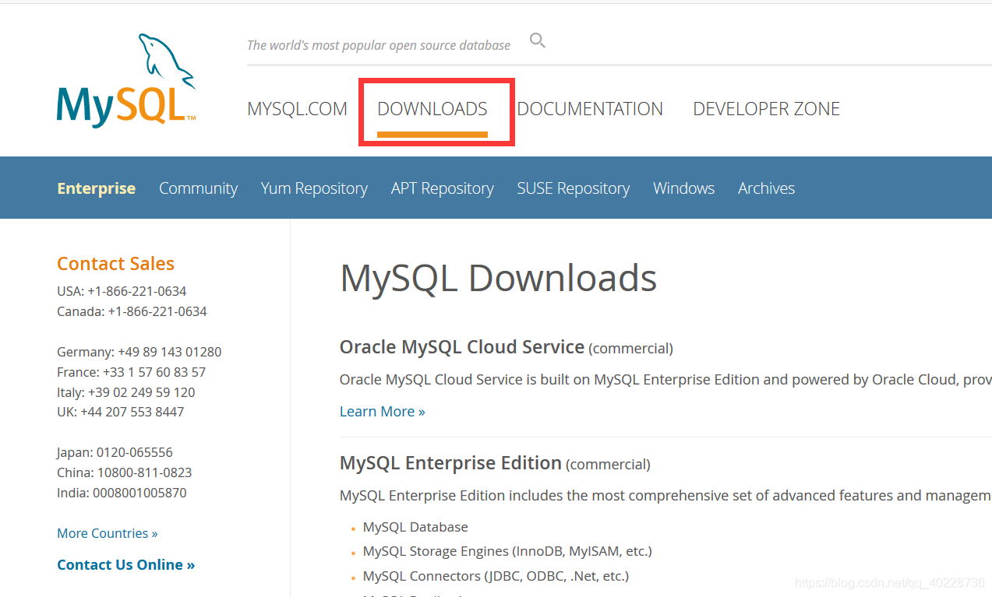Click the MySQL Downloads page title

coord(499,278)
